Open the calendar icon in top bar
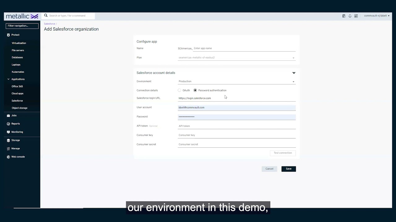 [344, 16]
